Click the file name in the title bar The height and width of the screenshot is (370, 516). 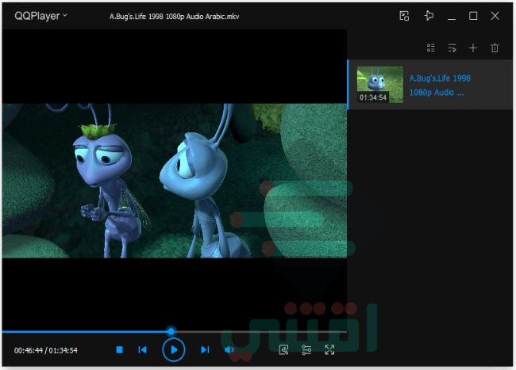tap(174, 17)
